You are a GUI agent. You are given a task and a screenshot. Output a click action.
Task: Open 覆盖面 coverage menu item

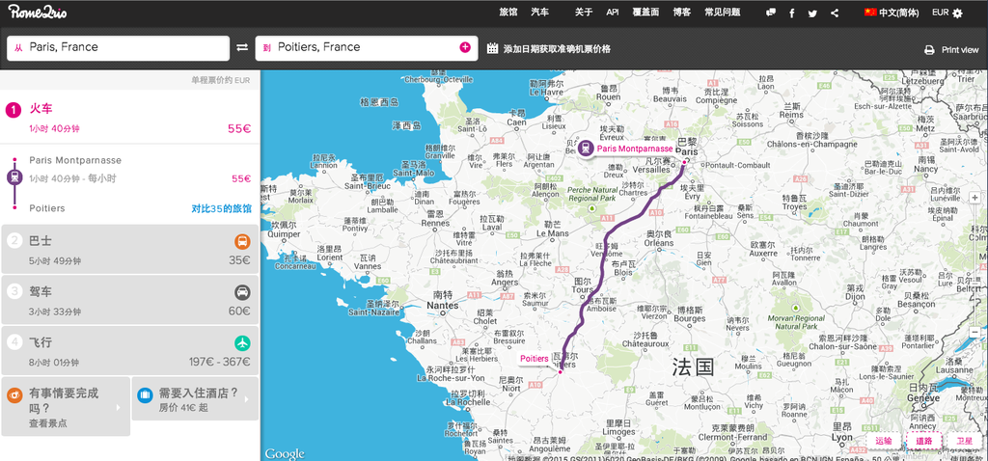coord(645,12)
